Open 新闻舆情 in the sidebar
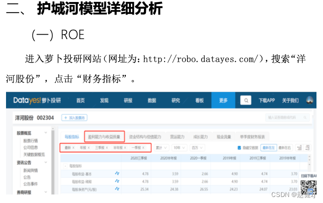The image size is (323, 203). tap(31, 170)
